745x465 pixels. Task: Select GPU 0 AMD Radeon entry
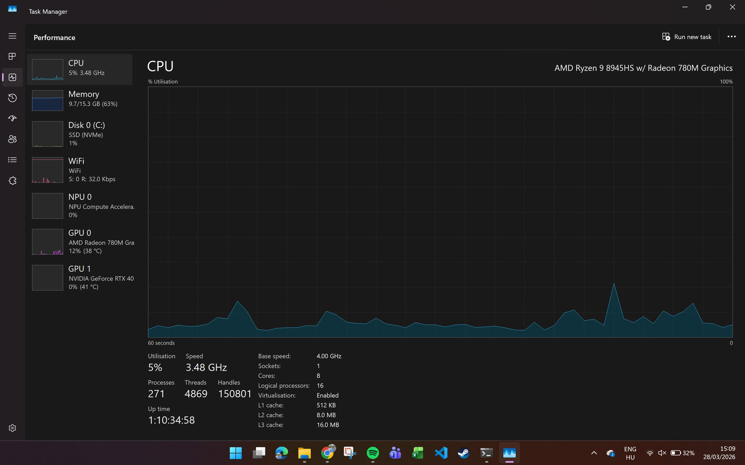point(80,242)
